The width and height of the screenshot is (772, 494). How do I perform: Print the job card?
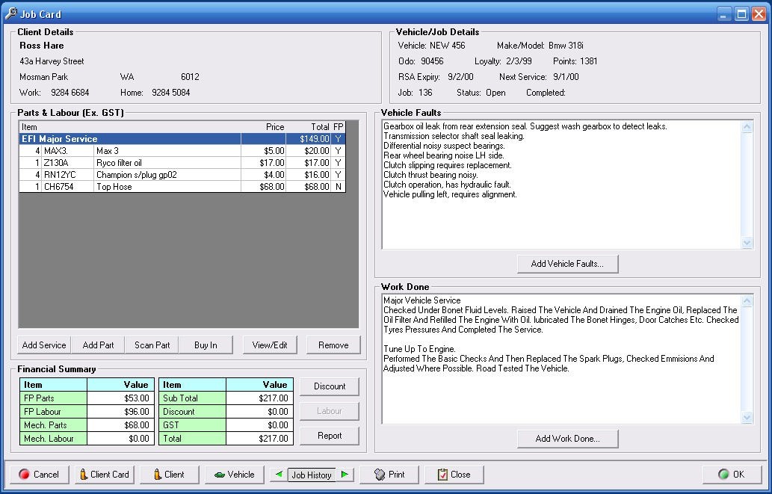pyautogui.click(x=389, y=475)
